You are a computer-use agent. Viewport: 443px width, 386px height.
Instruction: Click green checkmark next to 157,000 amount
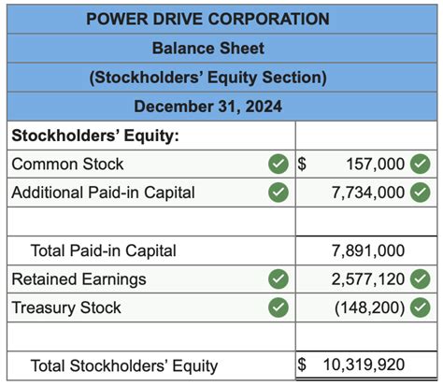point(420,164)
